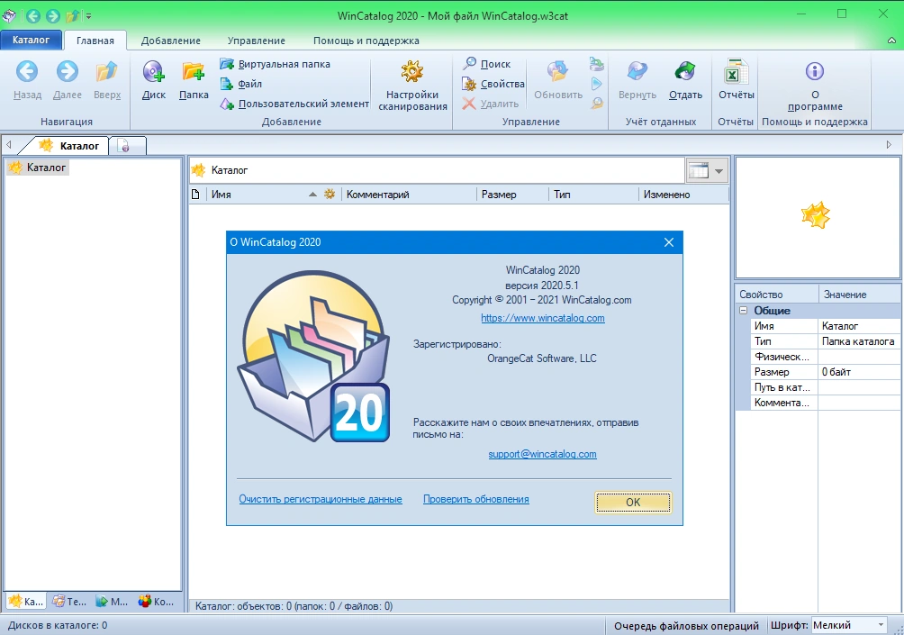Switch to the Главная ribbon tab
Viewport: 904px width, 635px height.
coord(95,41)
